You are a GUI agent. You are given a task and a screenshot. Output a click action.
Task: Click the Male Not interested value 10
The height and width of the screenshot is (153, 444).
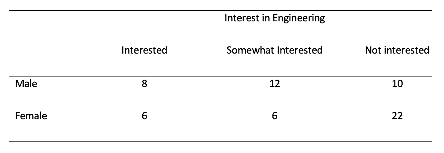pos(397,84)
